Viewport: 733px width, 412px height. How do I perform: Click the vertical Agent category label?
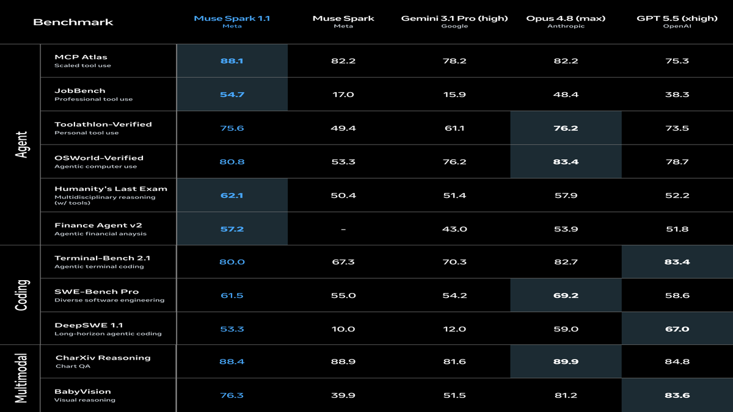(21, 145)
